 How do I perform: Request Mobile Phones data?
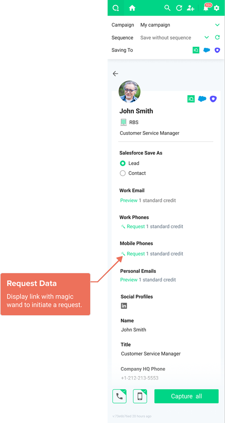click(x=135, y=254)
